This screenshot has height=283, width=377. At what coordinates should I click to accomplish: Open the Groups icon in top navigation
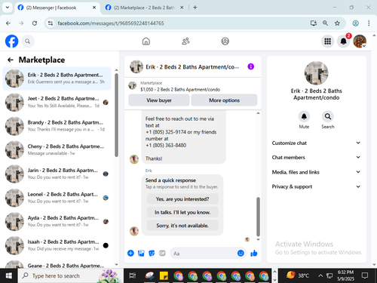225,42
